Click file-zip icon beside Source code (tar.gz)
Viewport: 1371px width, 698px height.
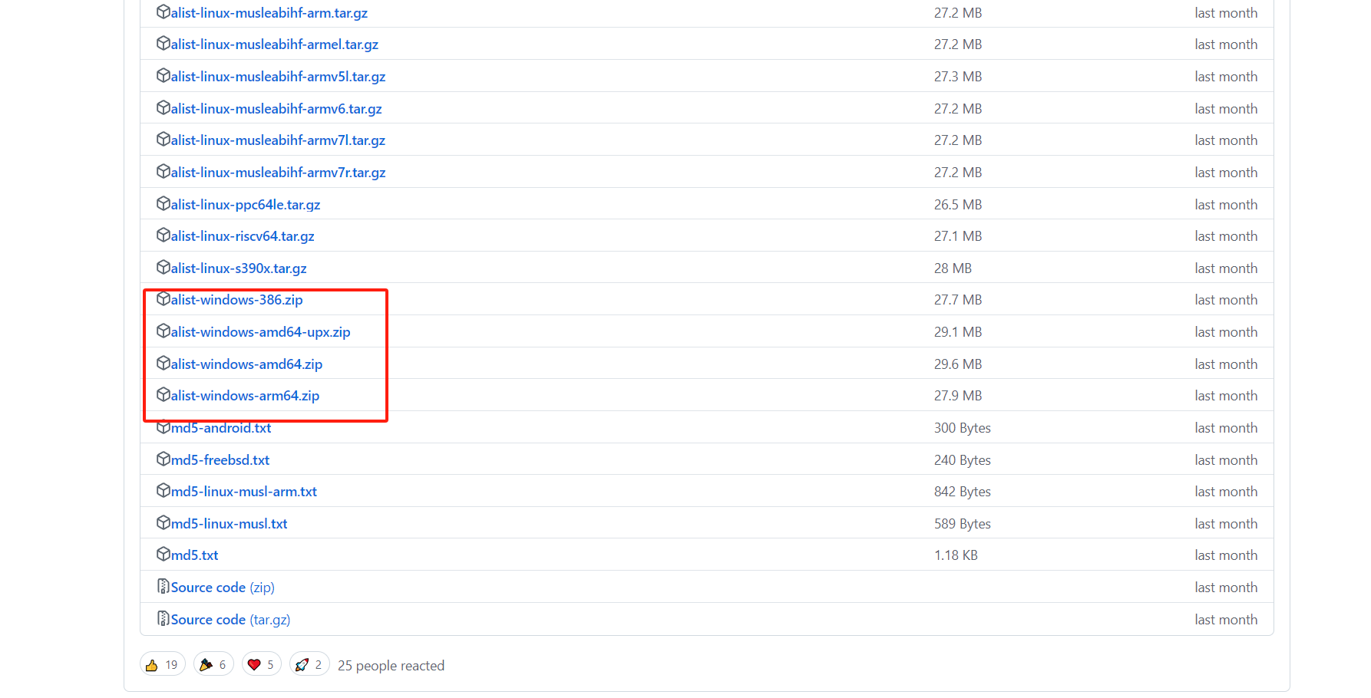pyautogui.click(x=163, y=618)
